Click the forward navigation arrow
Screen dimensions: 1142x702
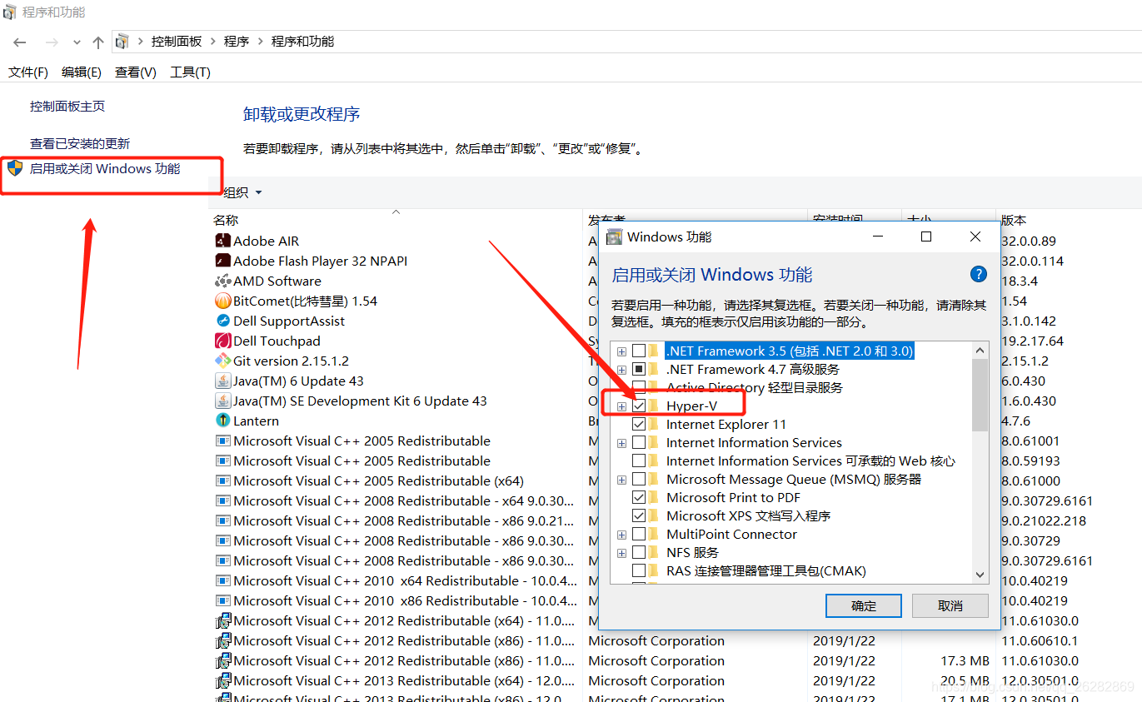[x=52, y=42]
